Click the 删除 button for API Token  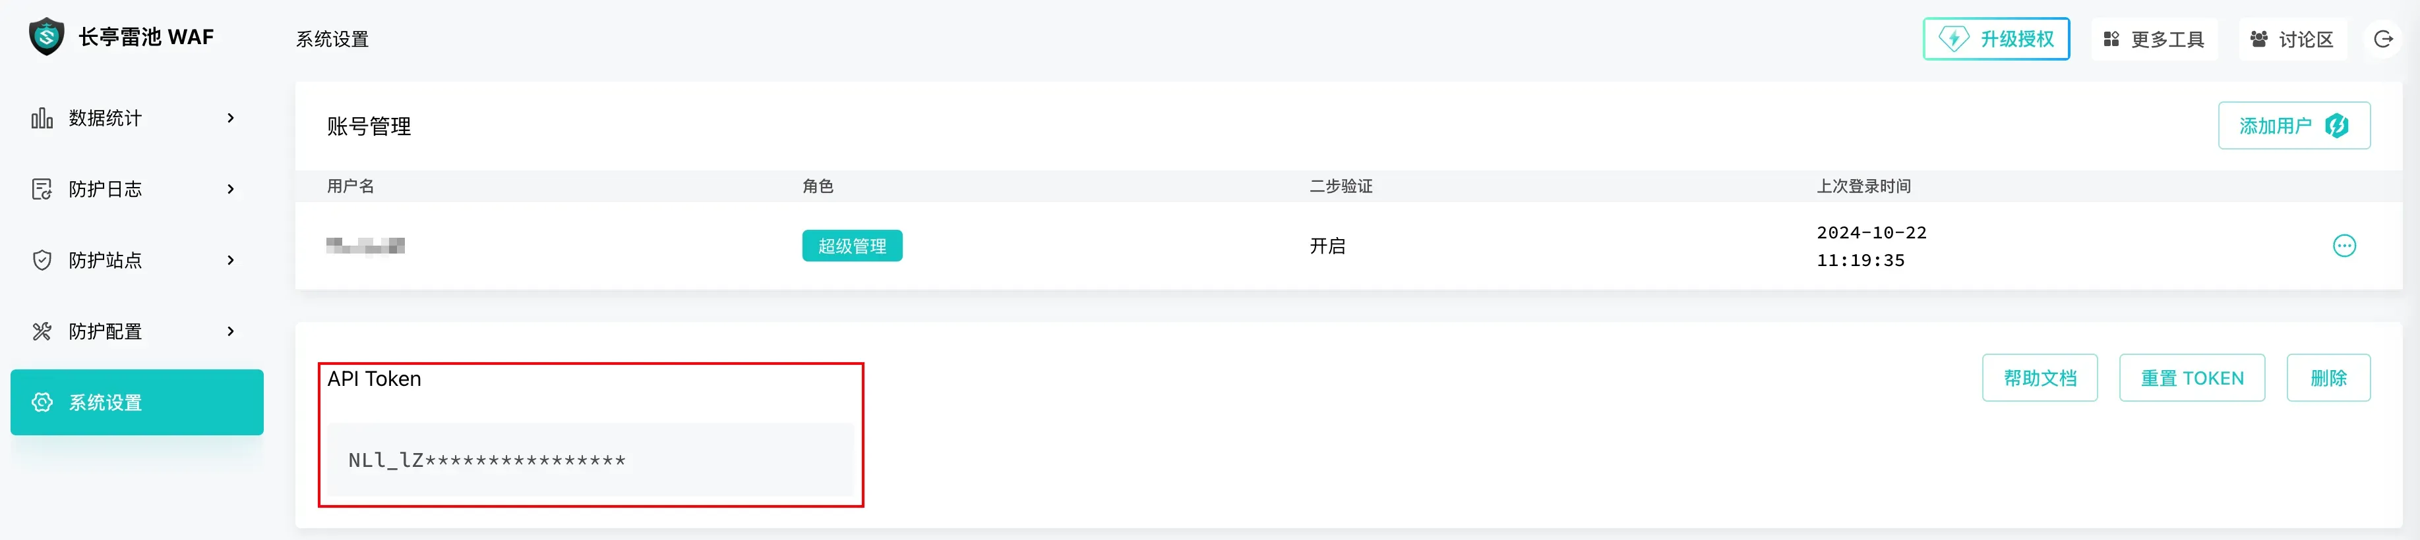(2327, 378)
